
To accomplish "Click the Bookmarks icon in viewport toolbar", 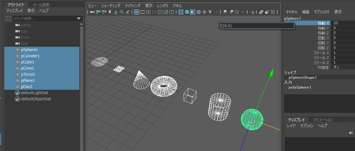I will [110, 12].
